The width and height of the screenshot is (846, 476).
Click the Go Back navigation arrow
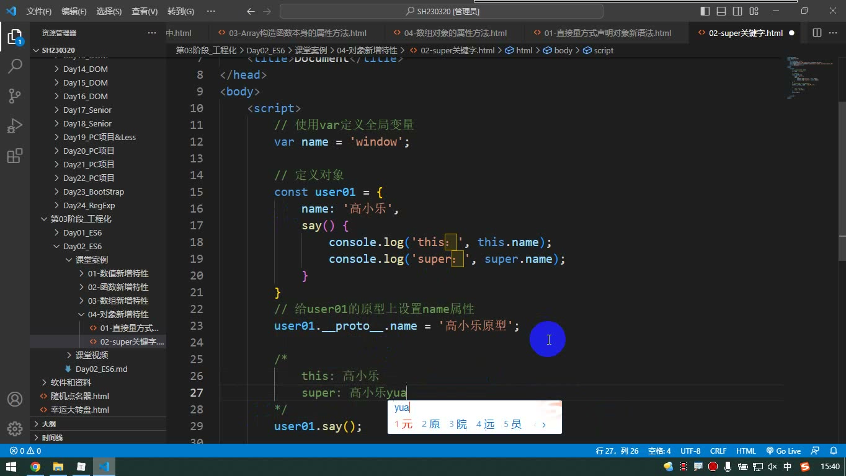tap(251, 11)
